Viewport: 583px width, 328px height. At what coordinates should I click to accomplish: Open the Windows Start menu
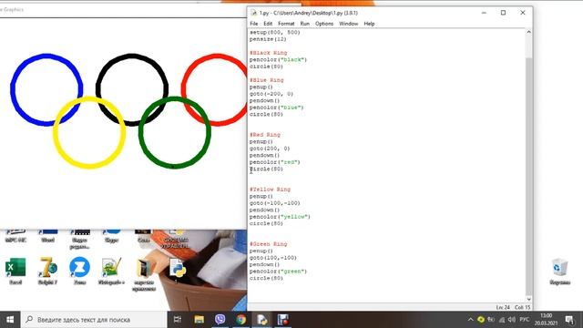tap(10, 320)
